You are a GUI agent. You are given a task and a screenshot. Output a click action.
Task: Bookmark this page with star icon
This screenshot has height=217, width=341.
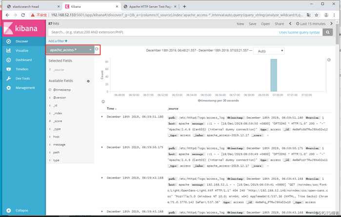coord(317,15)
